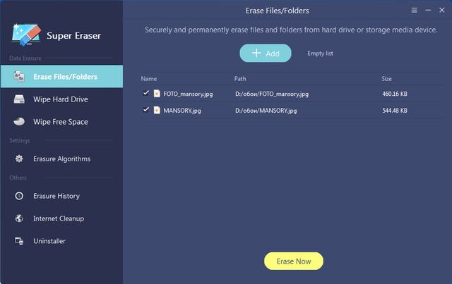The width and height of the screenshot is (452, 284).
Task: Click the Empty list link
Action: pyautogui.click(x=320, y=54)
